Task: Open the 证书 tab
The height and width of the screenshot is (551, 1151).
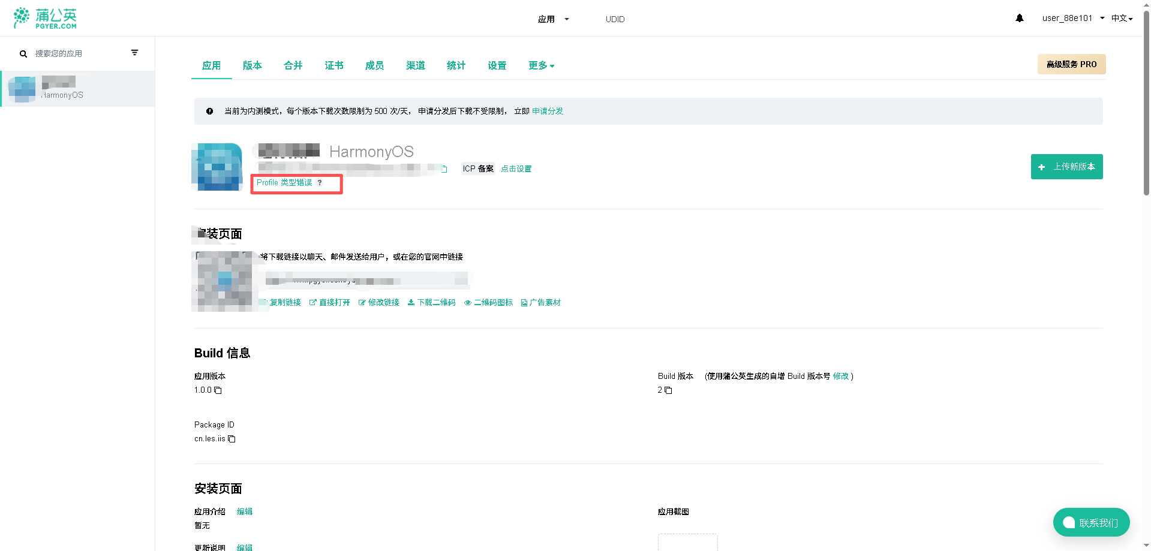Action: point(334,65)
